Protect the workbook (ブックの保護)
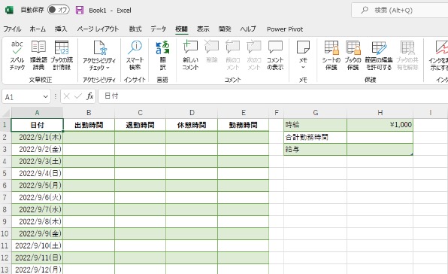Viewport: 448px width, 274px height. 353,55
